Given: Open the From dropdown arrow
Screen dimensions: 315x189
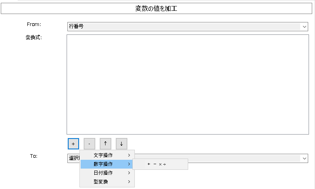Looking at the screenshot, I should (x=304, y=27).
